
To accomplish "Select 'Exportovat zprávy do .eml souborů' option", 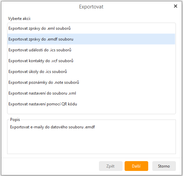I will 91,28.
